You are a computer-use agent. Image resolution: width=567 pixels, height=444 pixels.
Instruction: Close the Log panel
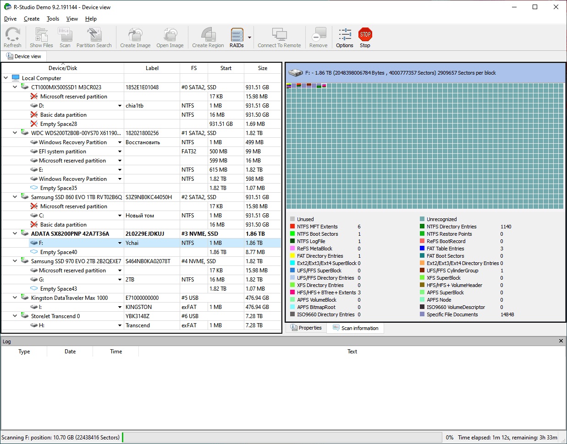561,341
